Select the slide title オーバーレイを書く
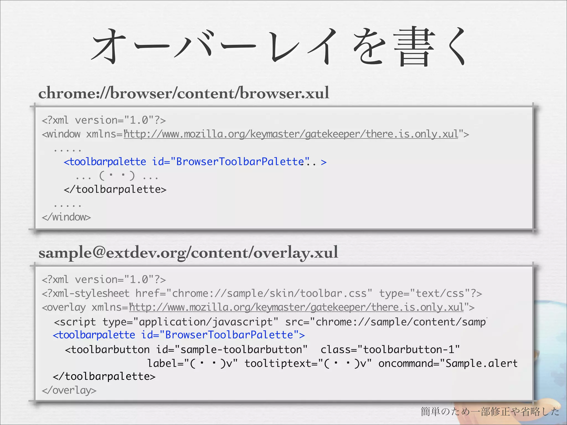567x425 pixels. pyautogui.click(x=280, y=46)
